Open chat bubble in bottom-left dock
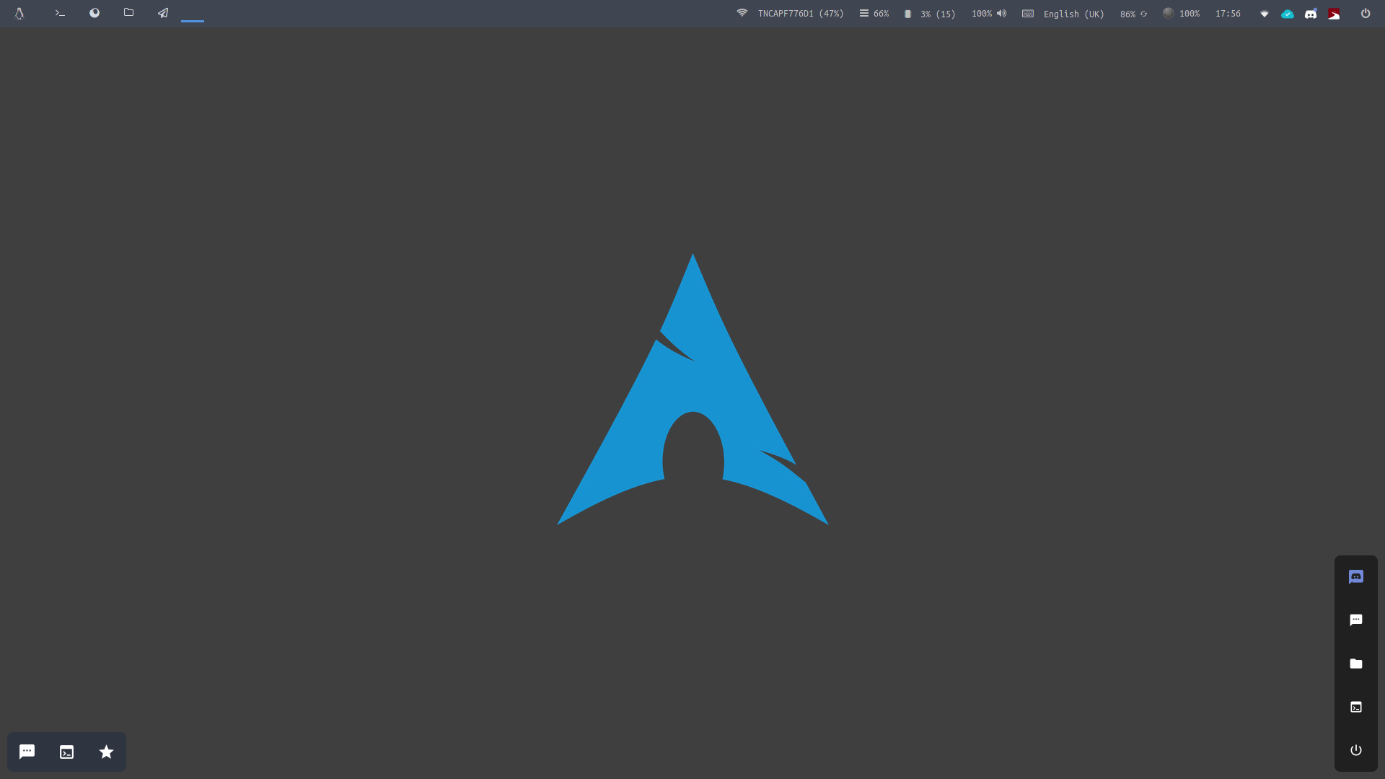The image size is (1385, 779). [27, 752]
